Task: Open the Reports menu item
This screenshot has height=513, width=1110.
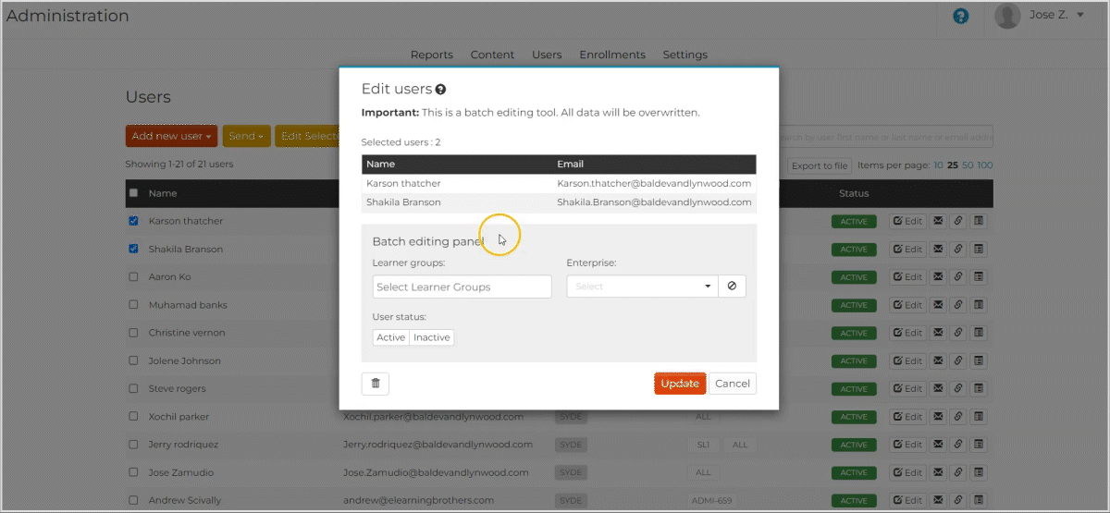Action: (432, 55)
